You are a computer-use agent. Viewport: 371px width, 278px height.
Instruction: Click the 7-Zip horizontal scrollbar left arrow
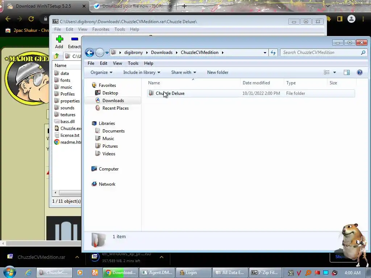(55, 193)
